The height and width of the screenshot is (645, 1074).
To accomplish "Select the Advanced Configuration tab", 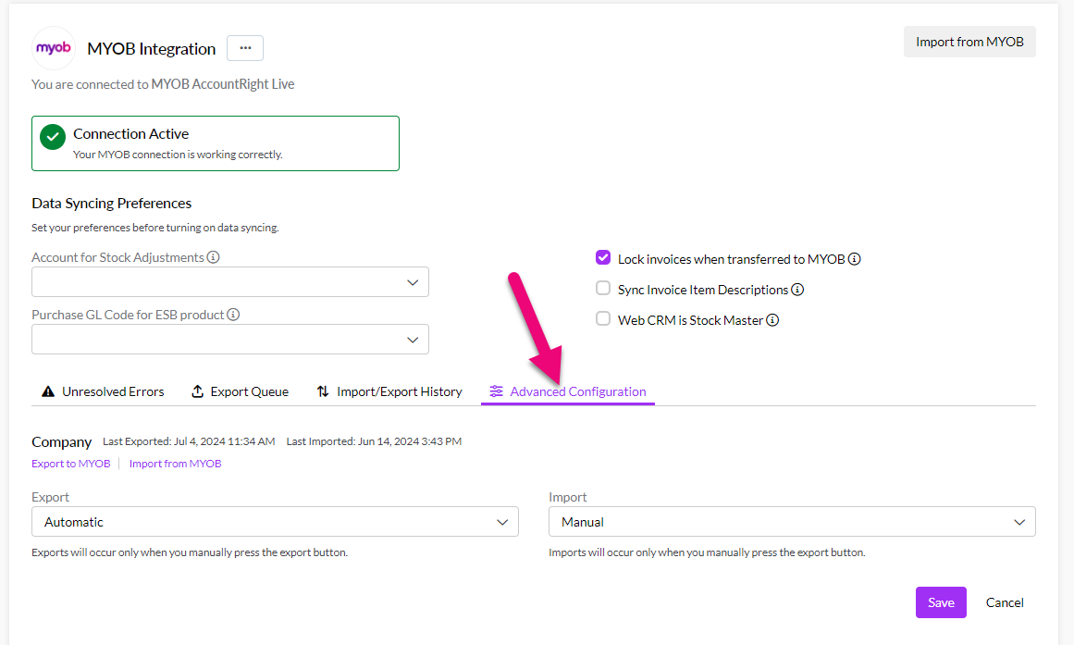I will [568, 391].
